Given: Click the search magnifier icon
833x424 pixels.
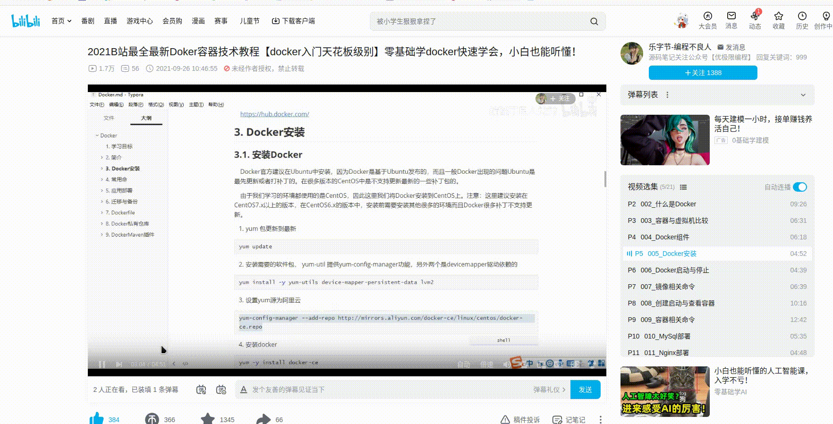Looking at the screenshot, I should [594, 21].
